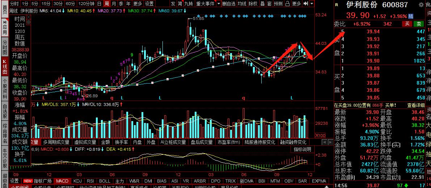
Task: Toggle the 叠 overlay option
Action: click(x=262, y=4)
